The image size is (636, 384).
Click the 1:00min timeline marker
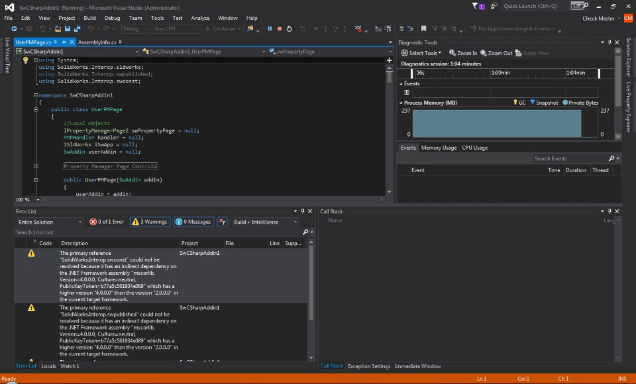point(501,73)
